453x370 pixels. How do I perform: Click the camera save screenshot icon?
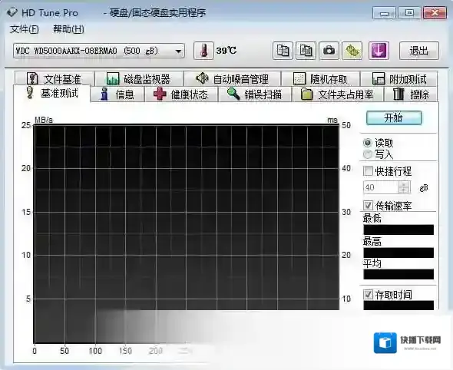coord(329,51)
